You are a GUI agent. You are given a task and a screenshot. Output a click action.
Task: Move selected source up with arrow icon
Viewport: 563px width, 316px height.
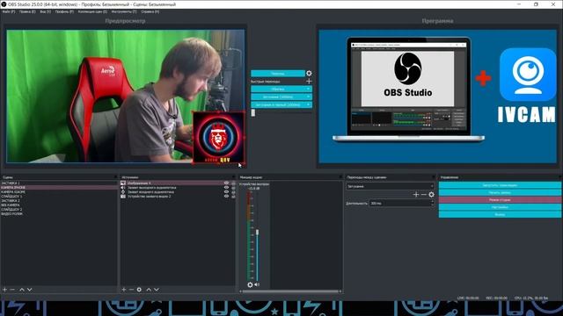pyautogui.click(x=149, y=289)
